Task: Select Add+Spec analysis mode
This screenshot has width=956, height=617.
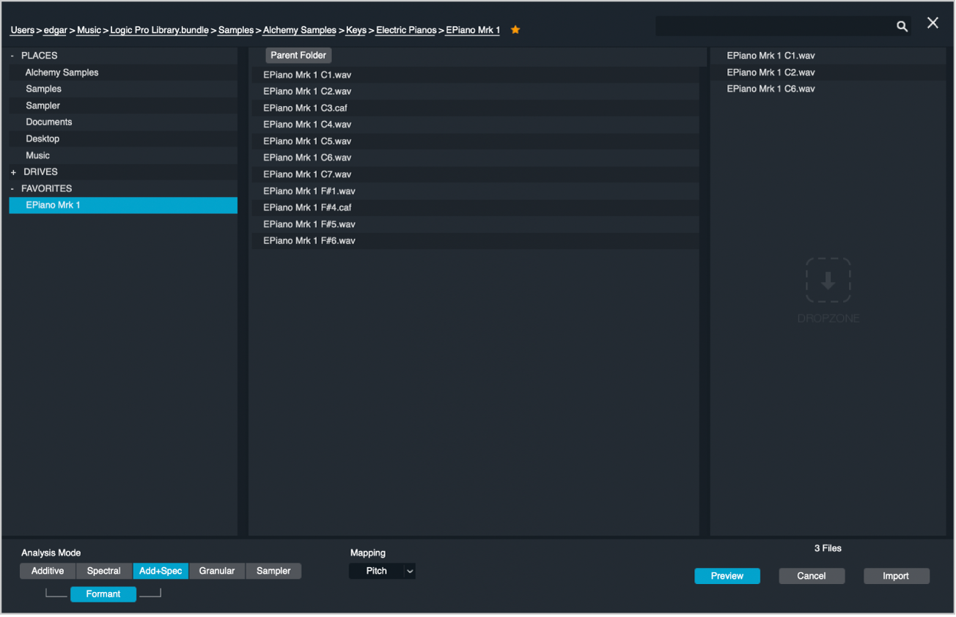Action: [x=161, y=571]
